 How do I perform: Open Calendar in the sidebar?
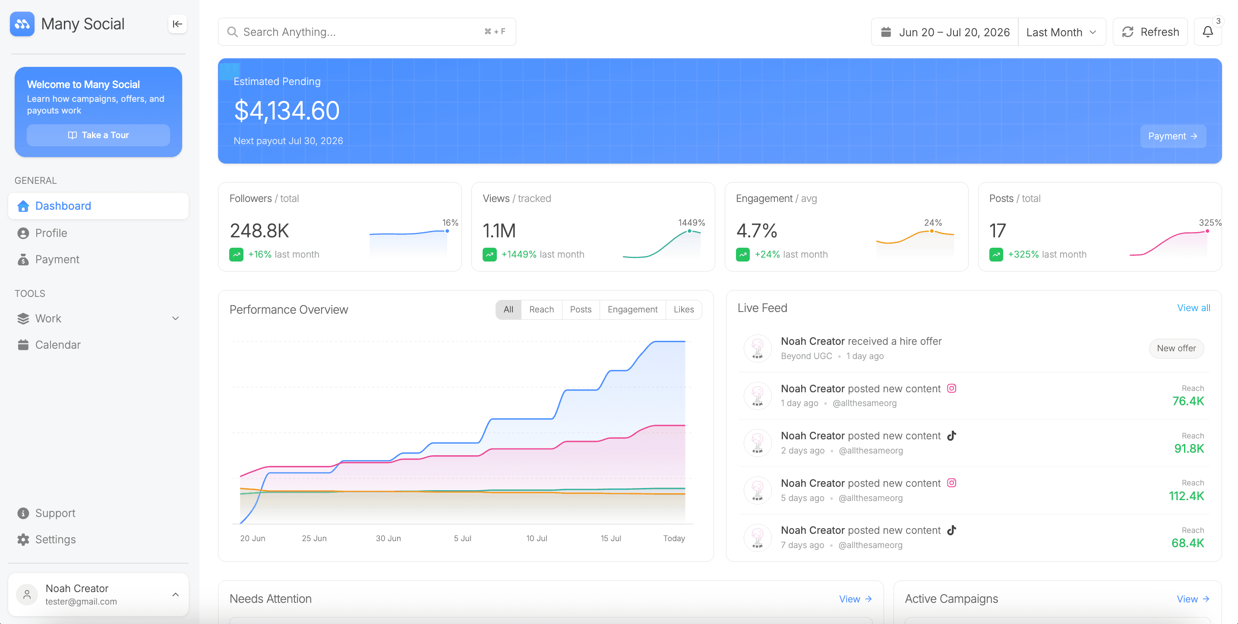tap(98, 345)
